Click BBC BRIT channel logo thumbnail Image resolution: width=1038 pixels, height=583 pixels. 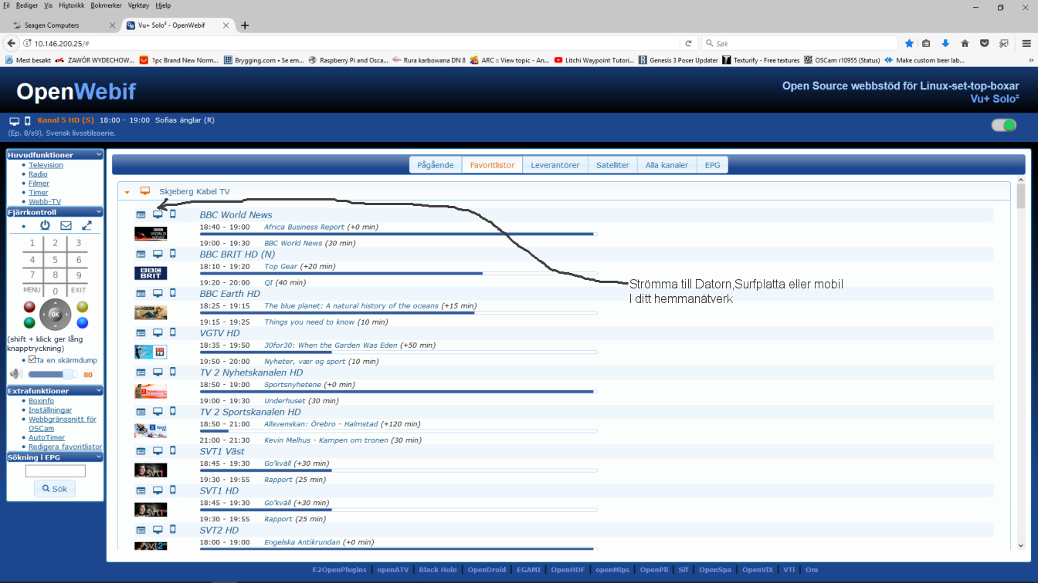(151, 273)
